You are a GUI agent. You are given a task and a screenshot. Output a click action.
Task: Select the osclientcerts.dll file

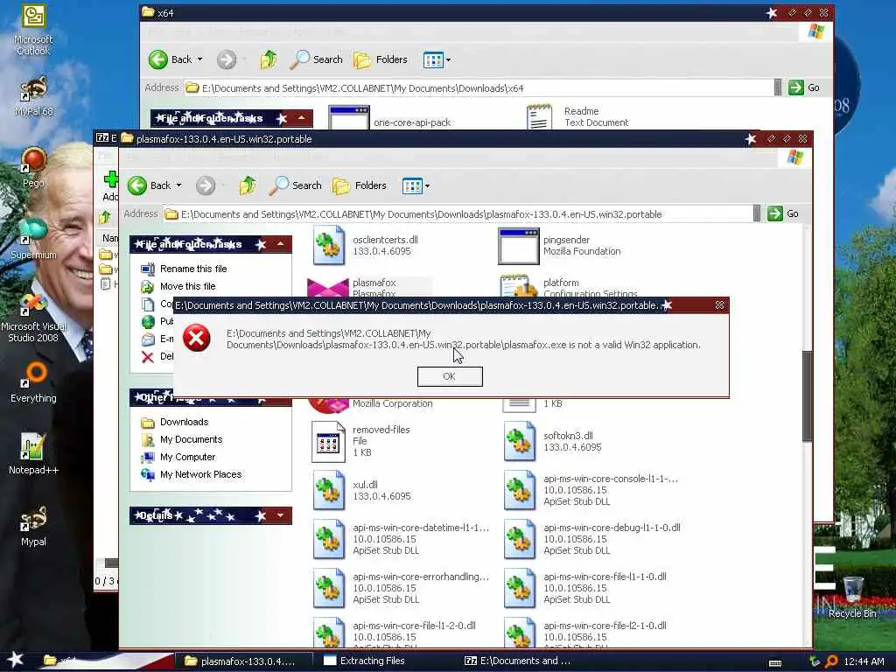[366, 246]
